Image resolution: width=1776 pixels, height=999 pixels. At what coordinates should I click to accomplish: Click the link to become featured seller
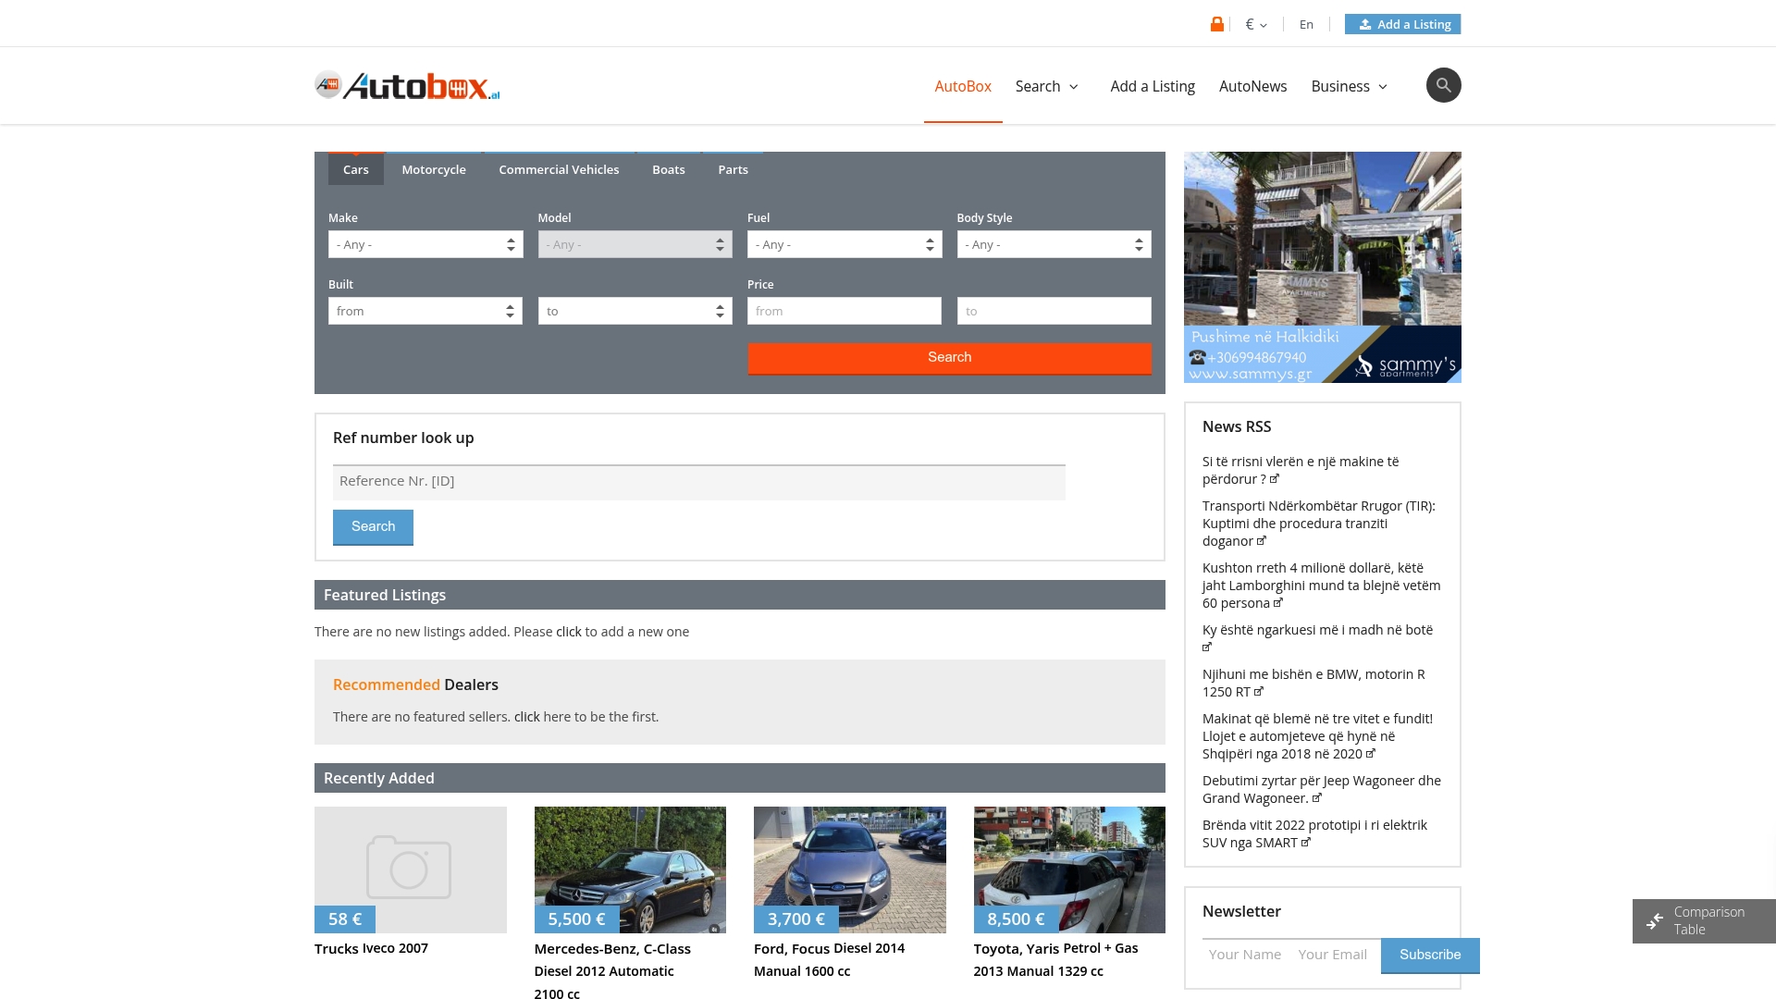(x=526, y=717)
